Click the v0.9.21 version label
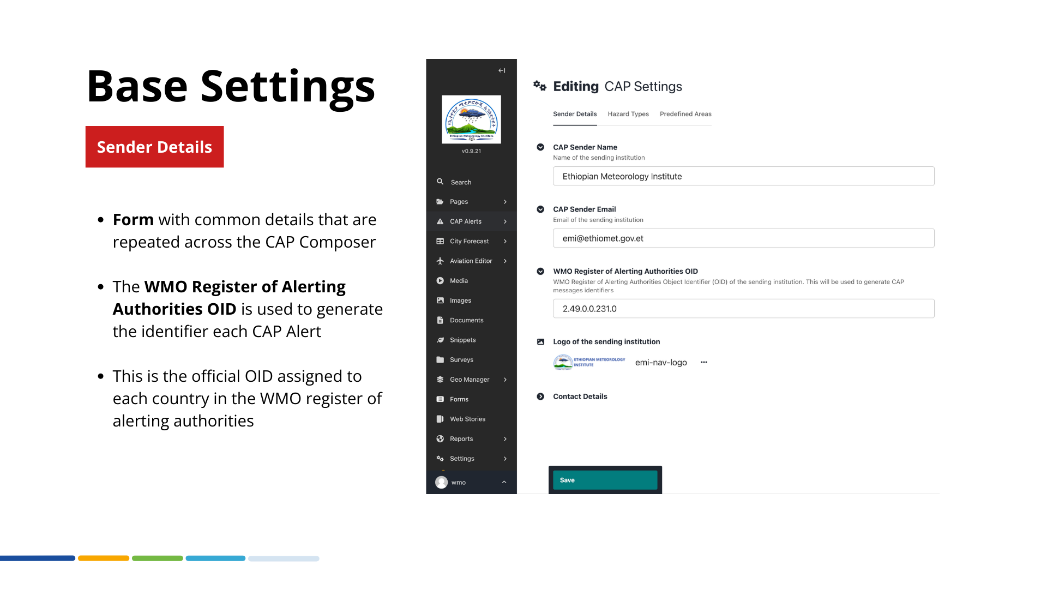The image size is (1047, 589). 471,151
